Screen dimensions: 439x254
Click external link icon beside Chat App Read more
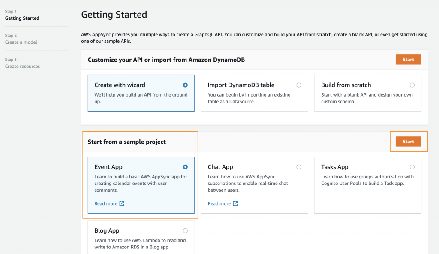[235, 204]
